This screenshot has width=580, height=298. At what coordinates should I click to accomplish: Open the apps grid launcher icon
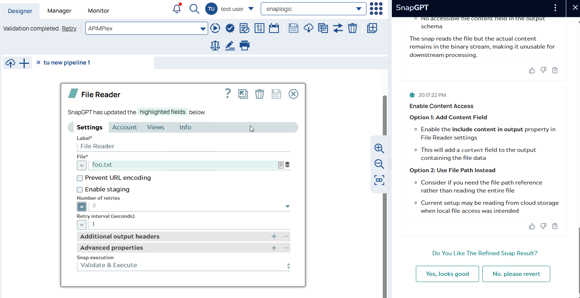point(376,9)
